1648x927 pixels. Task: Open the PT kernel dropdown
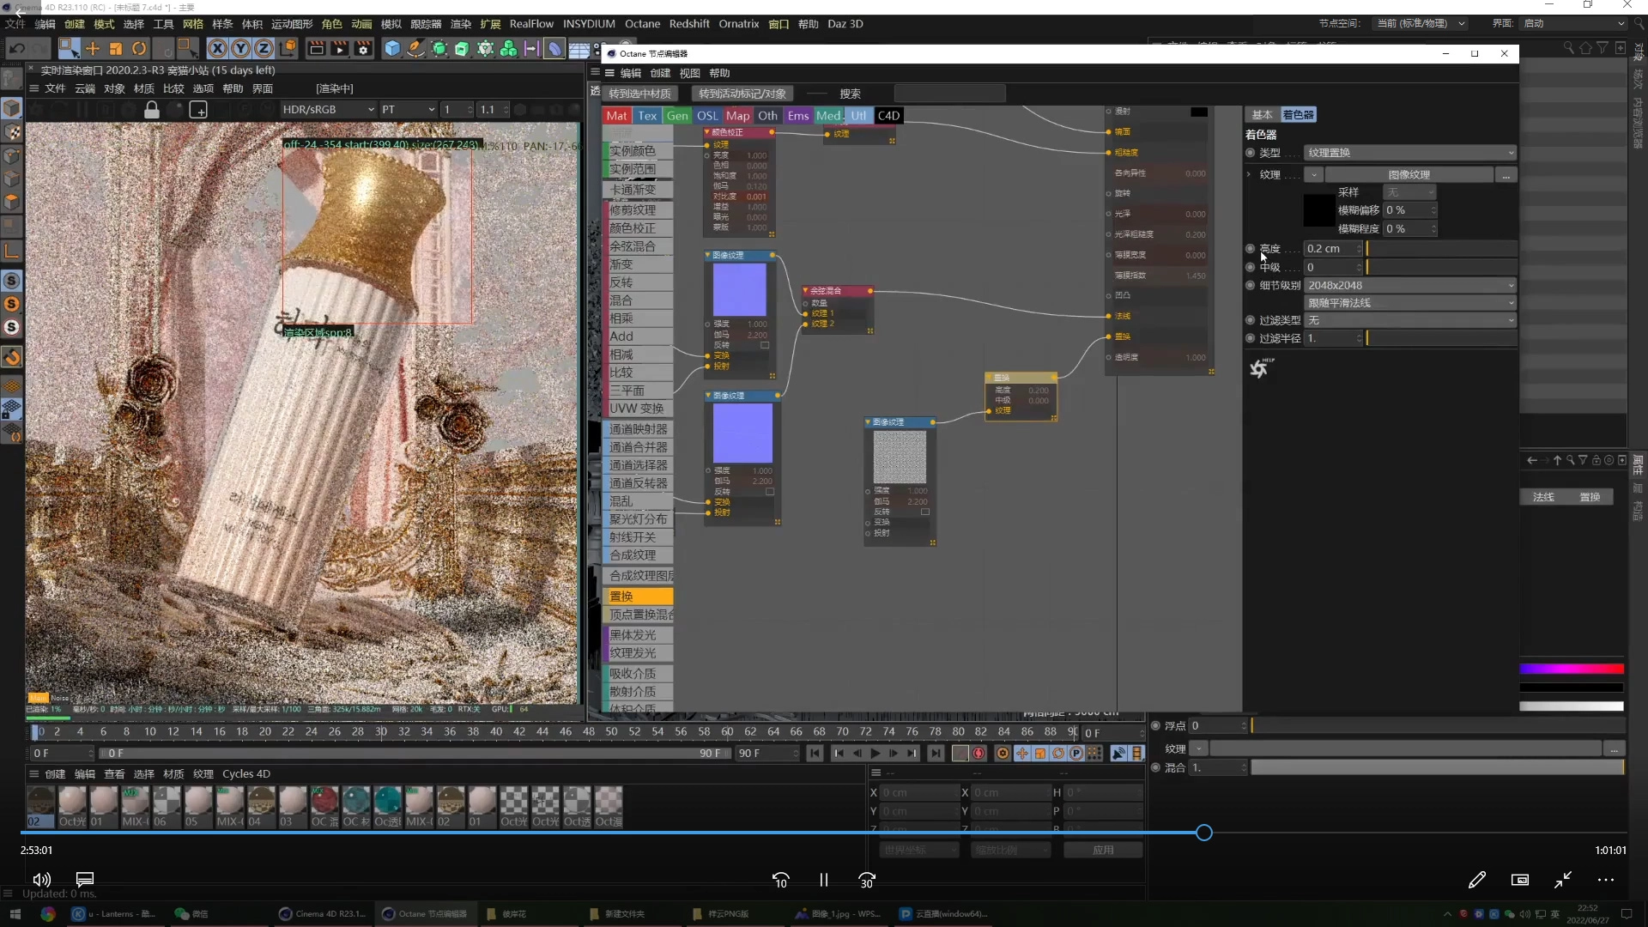pyautogui.click(x=409, y=110)
